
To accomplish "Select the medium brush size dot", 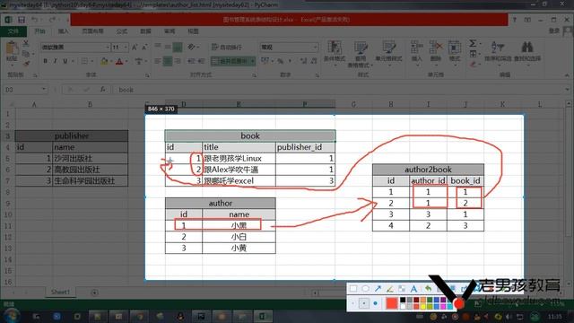I will tap(364, 303).
